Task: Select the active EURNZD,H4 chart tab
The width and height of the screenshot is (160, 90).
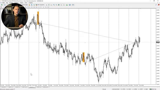Action: click(x=32, y=87)
